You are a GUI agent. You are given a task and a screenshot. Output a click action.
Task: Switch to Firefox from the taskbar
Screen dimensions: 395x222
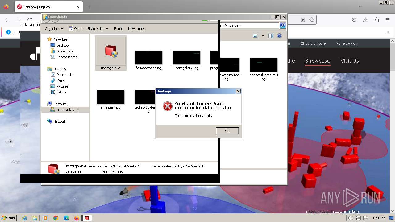[x=77, y=218]
